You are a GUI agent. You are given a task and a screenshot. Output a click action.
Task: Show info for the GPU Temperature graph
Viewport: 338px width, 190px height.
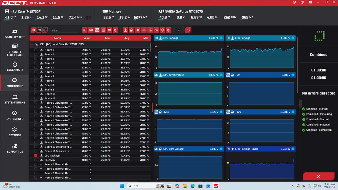[221, 75]
